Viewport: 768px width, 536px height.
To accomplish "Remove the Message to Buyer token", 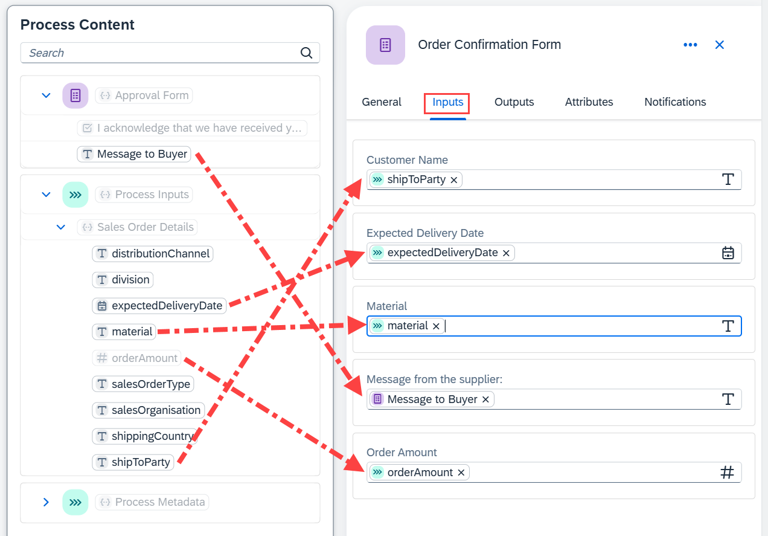I will pyautogui.click(x=485, y=399).
